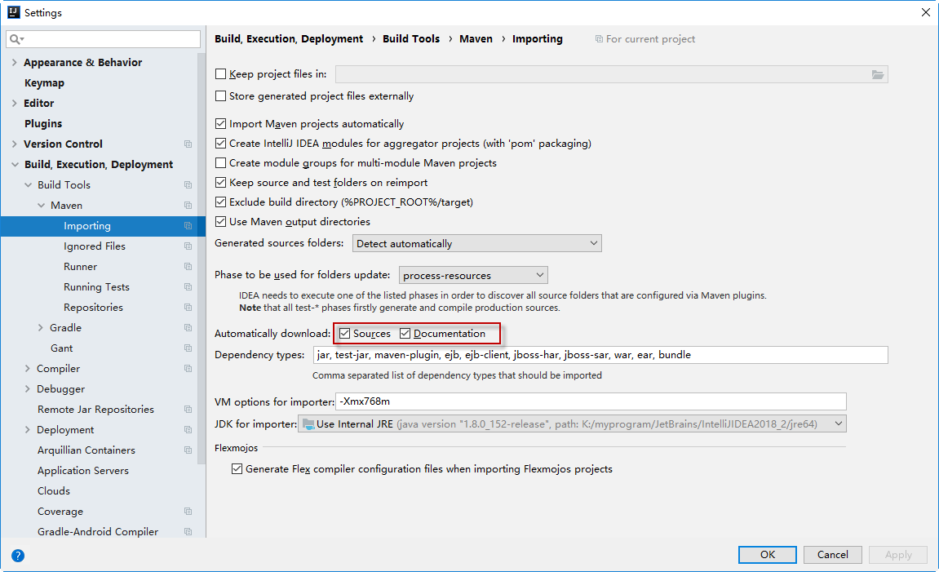Open the Generated sources folders dropdown
This screenshot has height=572, width=939.
(x=477, y=243)
